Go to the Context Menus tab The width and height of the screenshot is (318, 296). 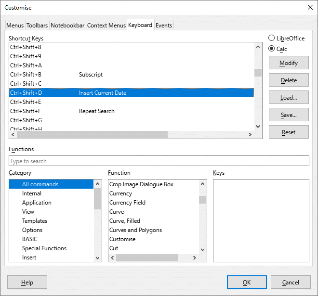click(x=106, y=26)
